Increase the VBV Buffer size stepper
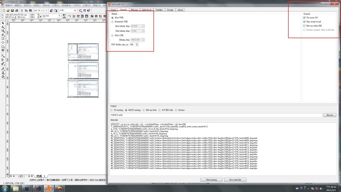The height and width of the screenshot is (192, 341). [137, 44]
